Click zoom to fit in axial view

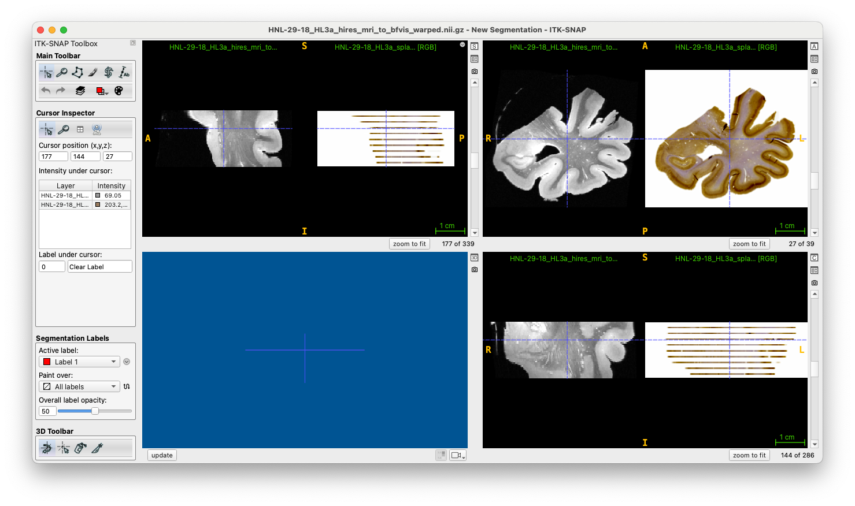coord(749,244)
